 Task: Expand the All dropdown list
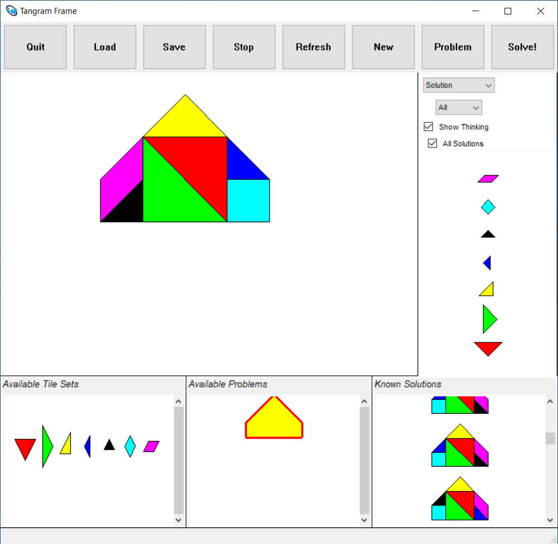tap(459, 107)
